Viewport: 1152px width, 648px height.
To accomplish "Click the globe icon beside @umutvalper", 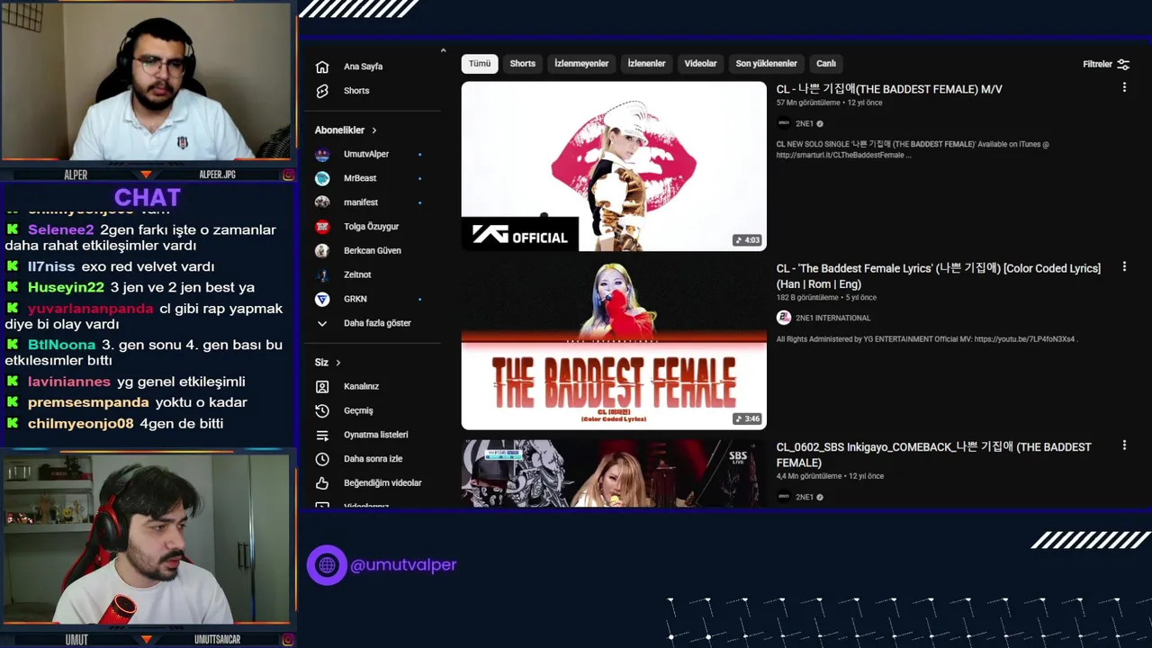I will [x=327, y=565].
